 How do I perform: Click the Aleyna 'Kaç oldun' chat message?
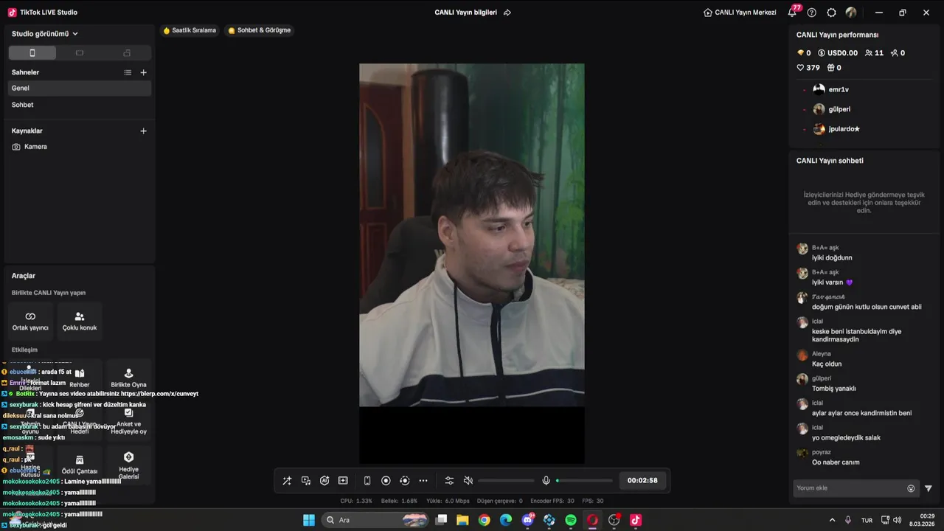(827, 364)
